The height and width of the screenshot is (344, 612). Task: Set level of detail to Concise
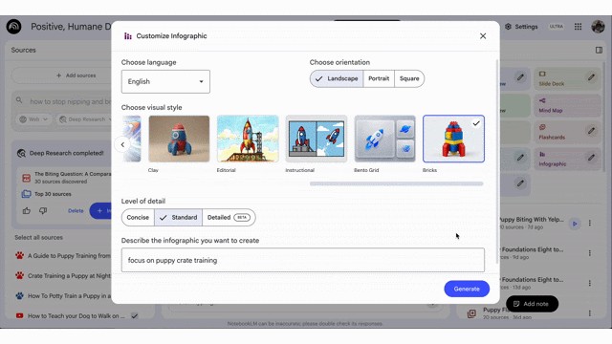pos(138,218)
